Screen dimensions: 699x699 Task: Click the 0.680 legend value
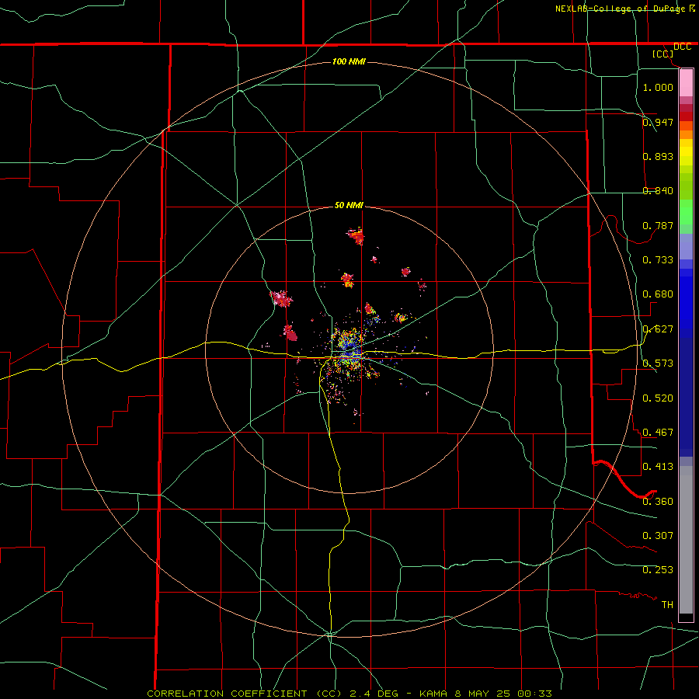[658, 294]
